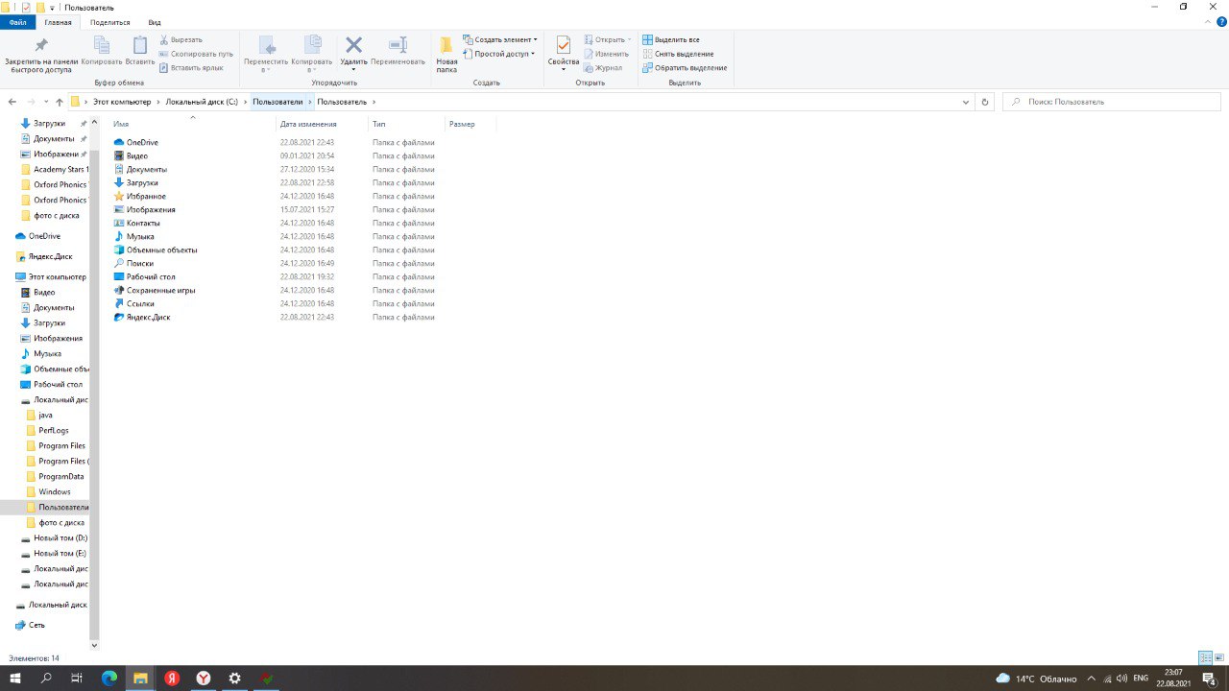
Task: Expand address bar history dropdown
Action: [966, 102]
